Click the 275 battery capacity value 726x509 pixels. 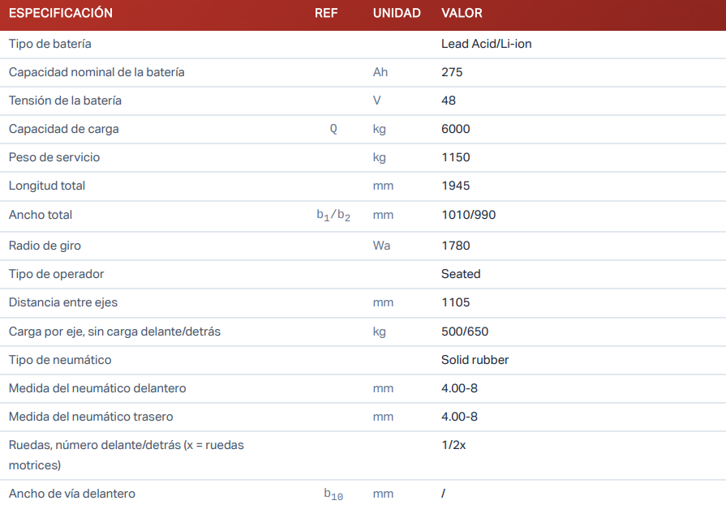[x=452, y=72]
